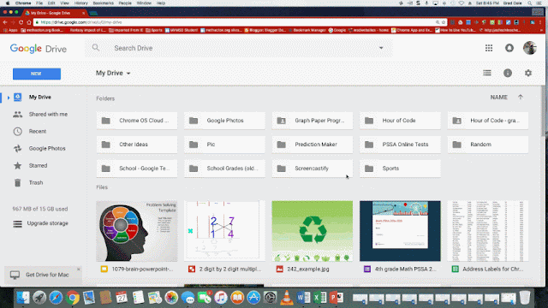
Task: Open the Help menu
Action: (161, 3)
